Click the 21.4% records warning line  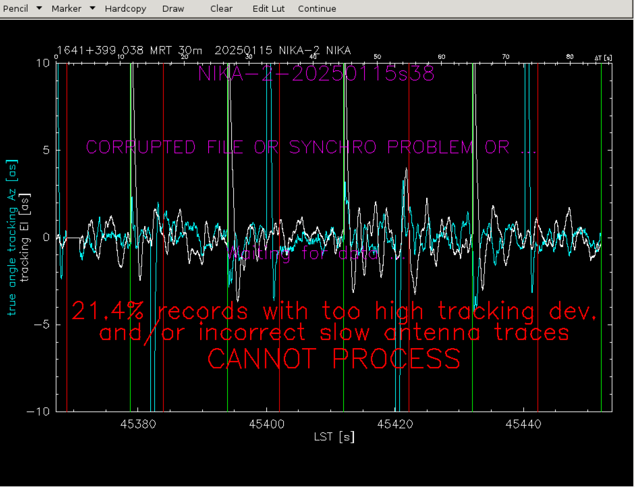coord(334,311)
